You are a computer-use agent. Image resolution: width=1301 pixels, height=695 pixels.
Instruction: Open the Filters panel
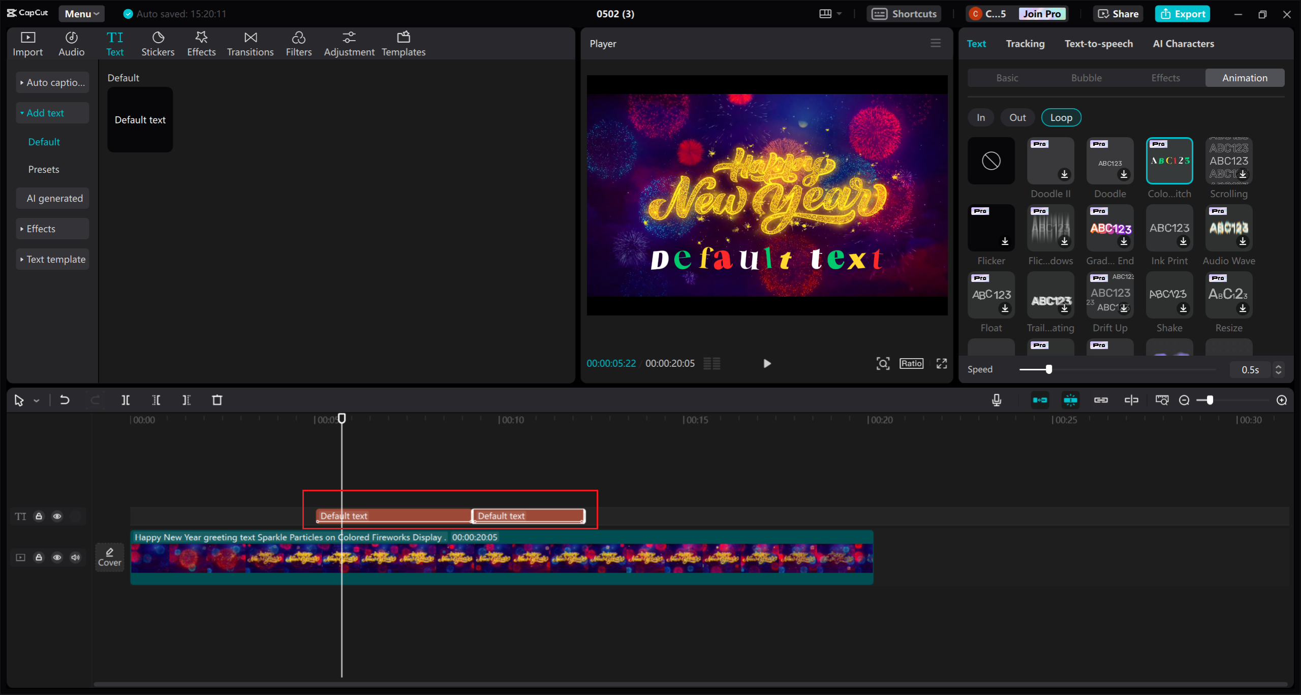click(299, 43)
